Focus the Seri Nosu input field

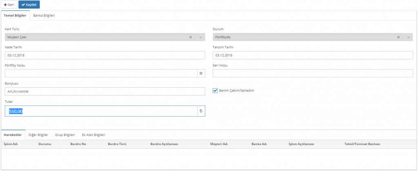click(x=313, y=74)
